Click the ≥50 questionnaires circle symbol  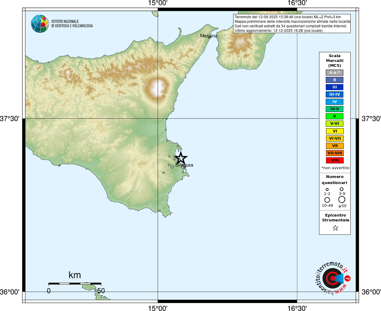click(x=342, y=200)
